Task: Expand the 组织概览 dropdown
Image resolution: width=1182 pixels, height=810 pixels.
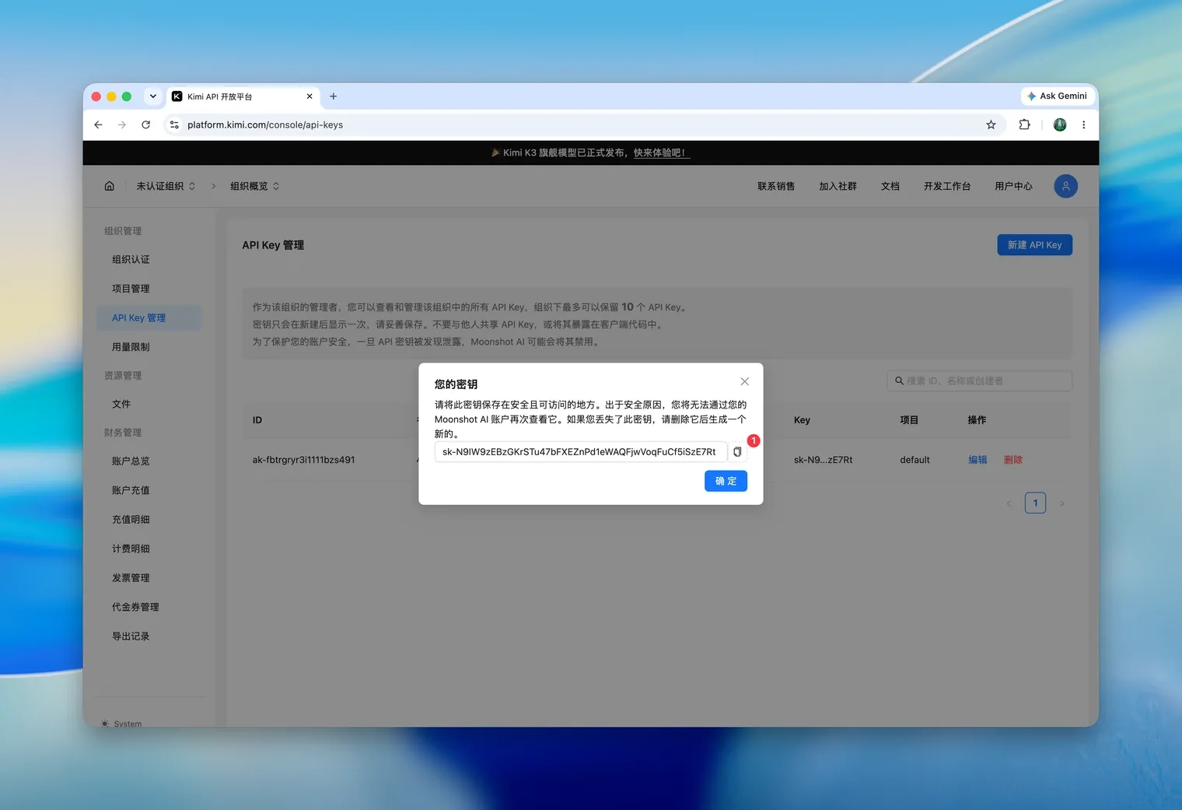Action: point(255,186)
